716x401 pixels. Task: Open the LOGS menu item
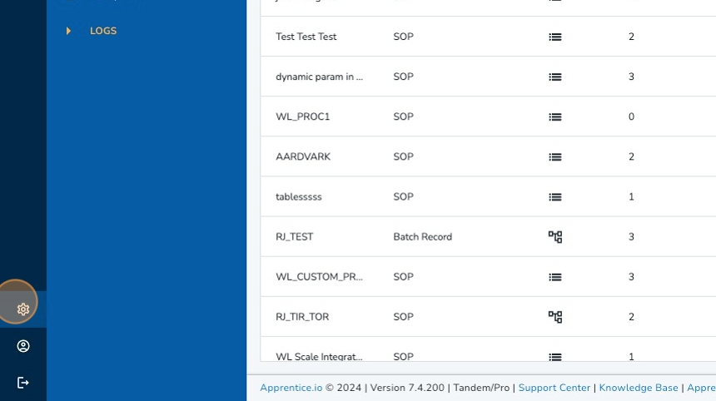[103, 31]
